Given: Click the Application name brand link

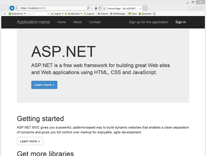Looking at the screenshot, I should [33, 22].
